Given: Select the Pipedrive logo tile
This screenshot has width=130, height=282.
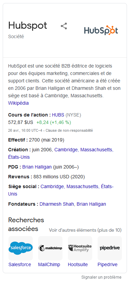Looking at the screenshot, I should coord(110,248).
